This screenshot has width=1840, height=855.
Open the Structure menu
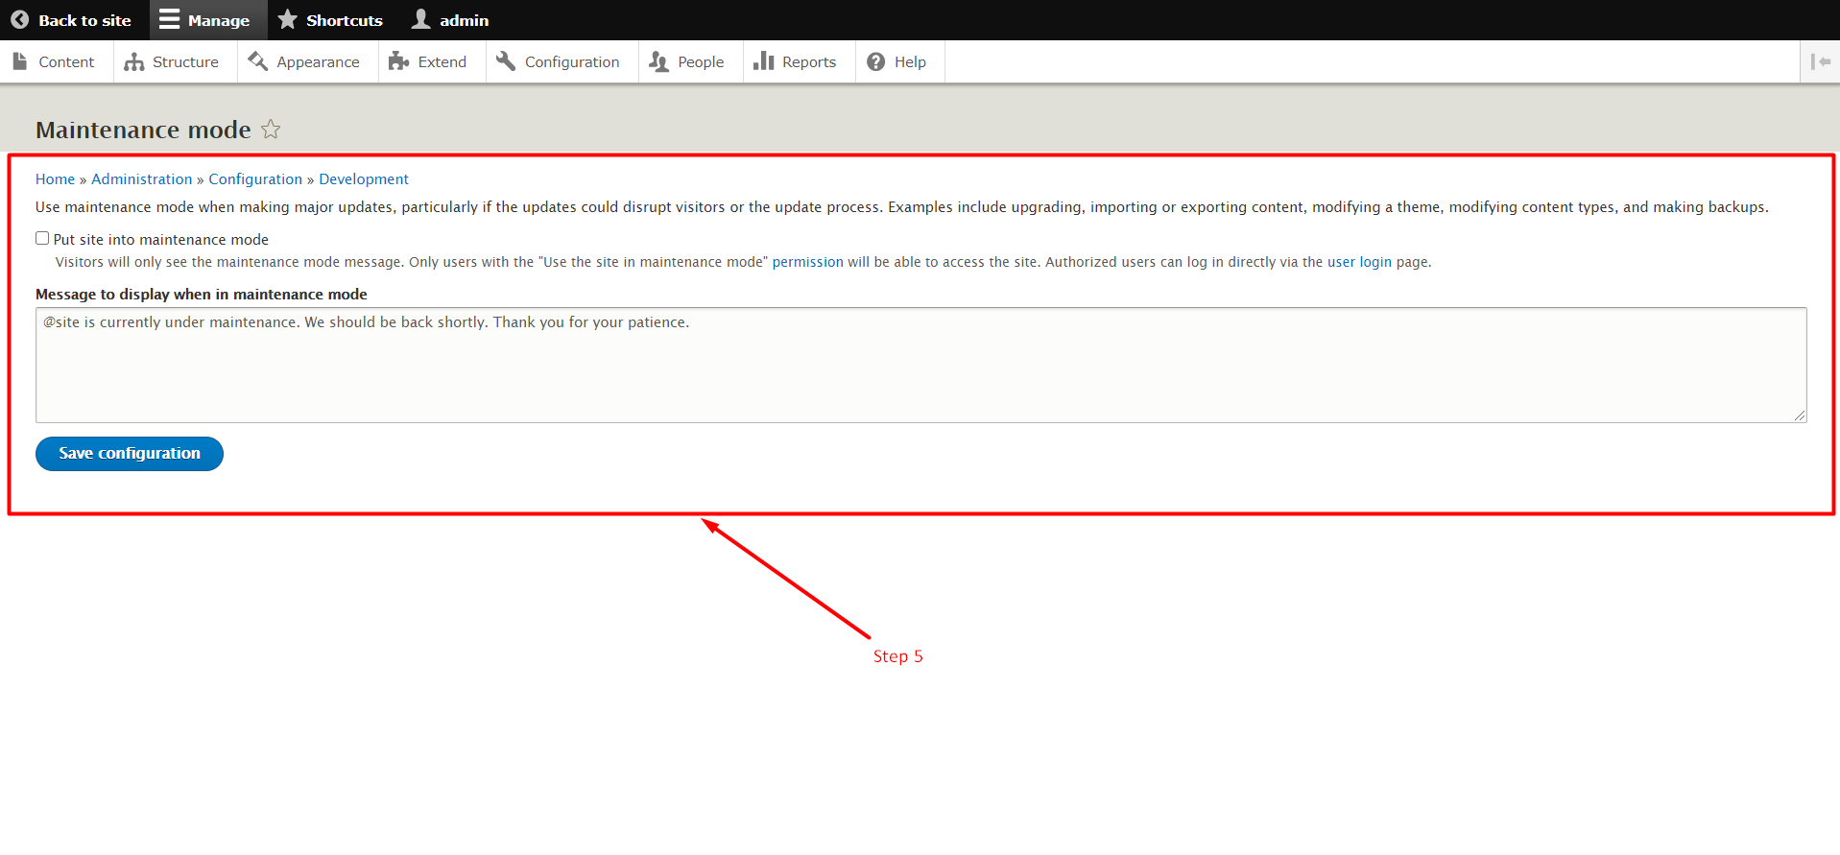pyautogui.click(x=173, y=61)
